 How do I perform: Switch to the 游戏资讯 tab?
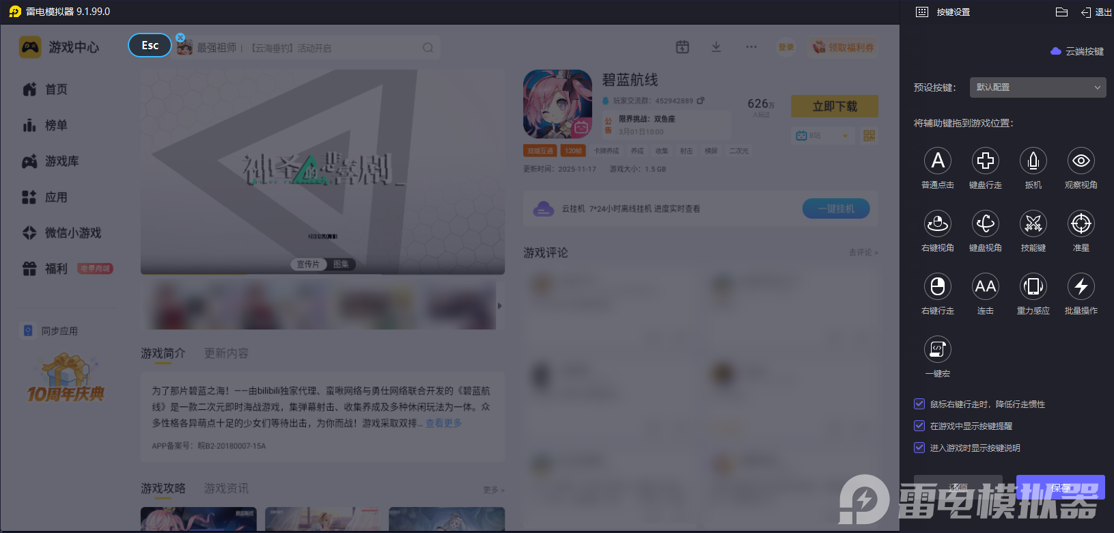tap(226, 489)
